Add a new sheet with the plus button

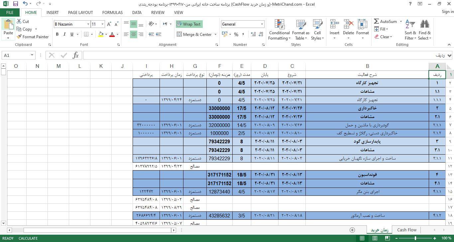point(352,230)
